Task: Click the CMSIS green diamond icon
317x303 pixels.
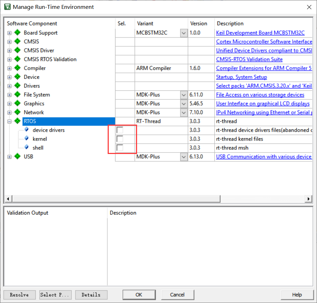Action: click(x=18, y=41)
